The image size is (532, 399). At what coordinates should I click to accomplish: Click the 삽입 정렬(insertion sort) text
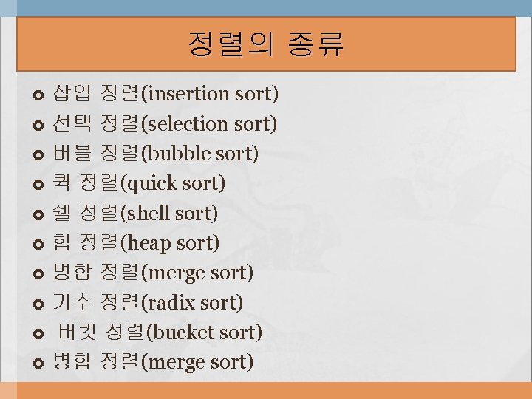166,94
